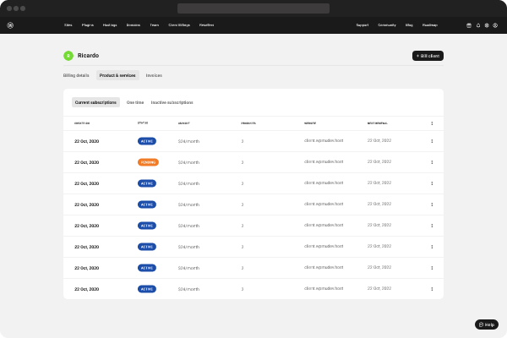
Task: Switch to the Billing details tab
Action: click(x=76, y=75)
